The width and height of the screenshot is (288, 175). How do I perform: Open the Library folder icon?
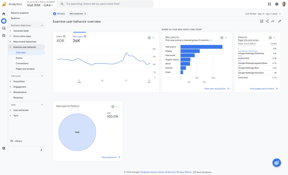12,141
